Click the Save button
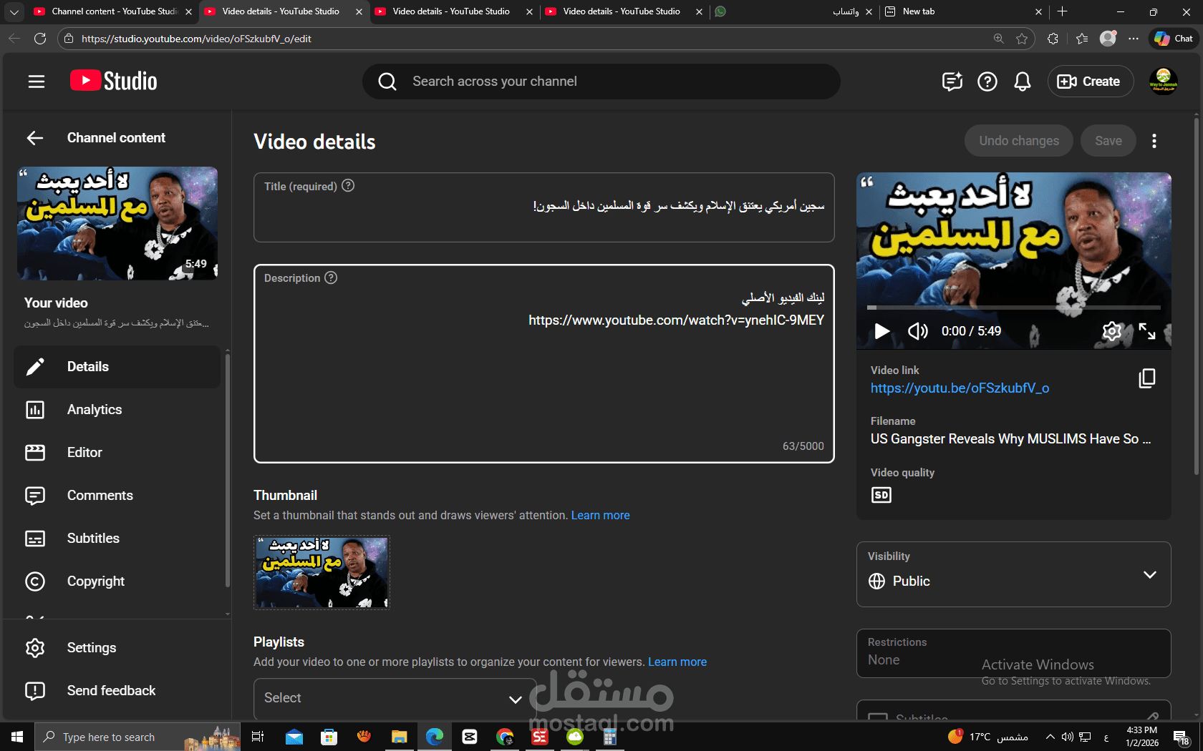 click(x=1108, y=140)
